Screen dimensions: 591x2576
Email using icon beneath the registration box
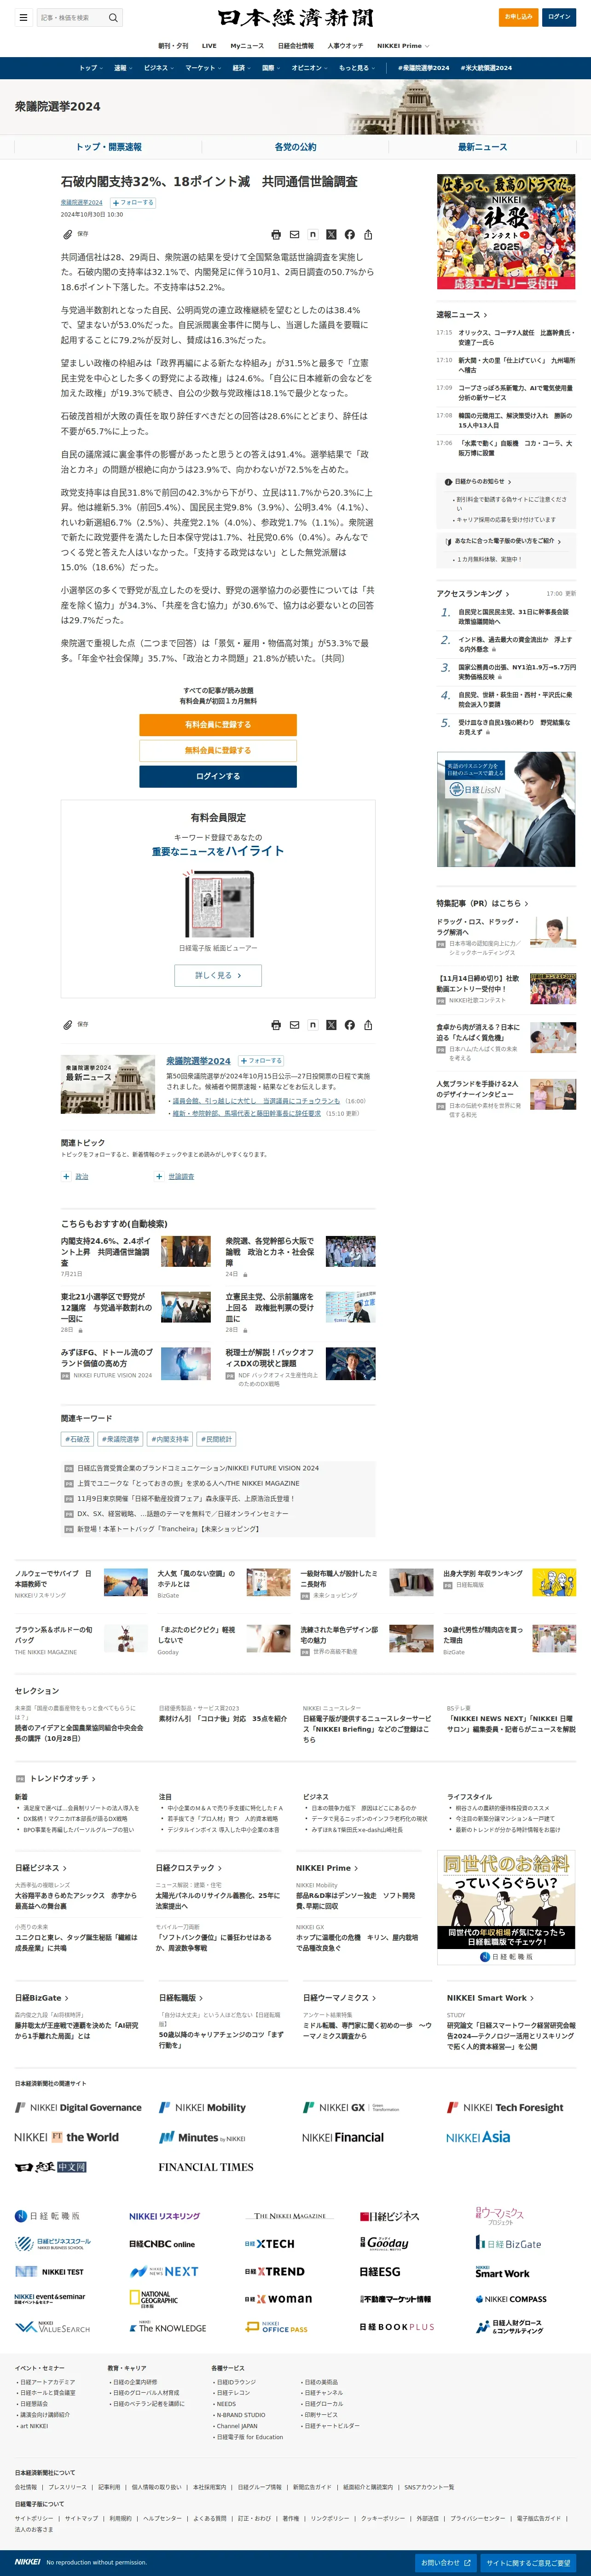[294, 1025]
